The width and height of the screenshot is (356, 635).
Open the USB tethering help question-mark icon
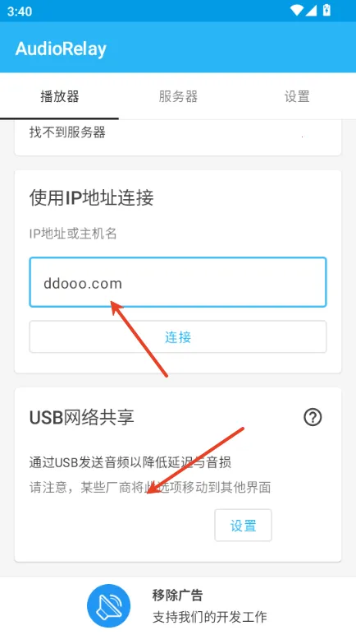coord(313,417)
